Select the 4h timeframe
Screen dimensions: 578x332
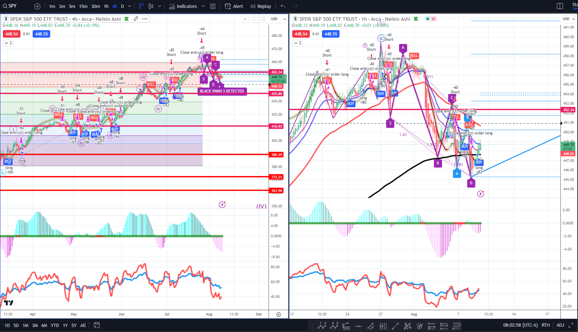click(115, 6)
